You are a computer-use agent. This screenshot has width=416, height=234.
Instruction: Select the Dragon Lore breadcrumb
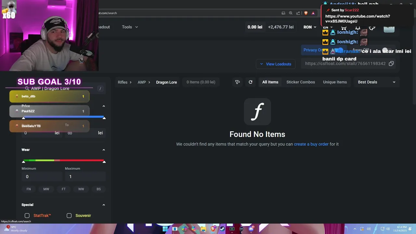point(166,82)
